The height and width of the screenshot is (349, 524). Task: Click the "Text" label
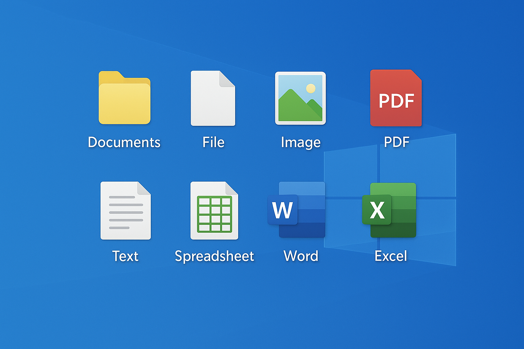point(125,256)
